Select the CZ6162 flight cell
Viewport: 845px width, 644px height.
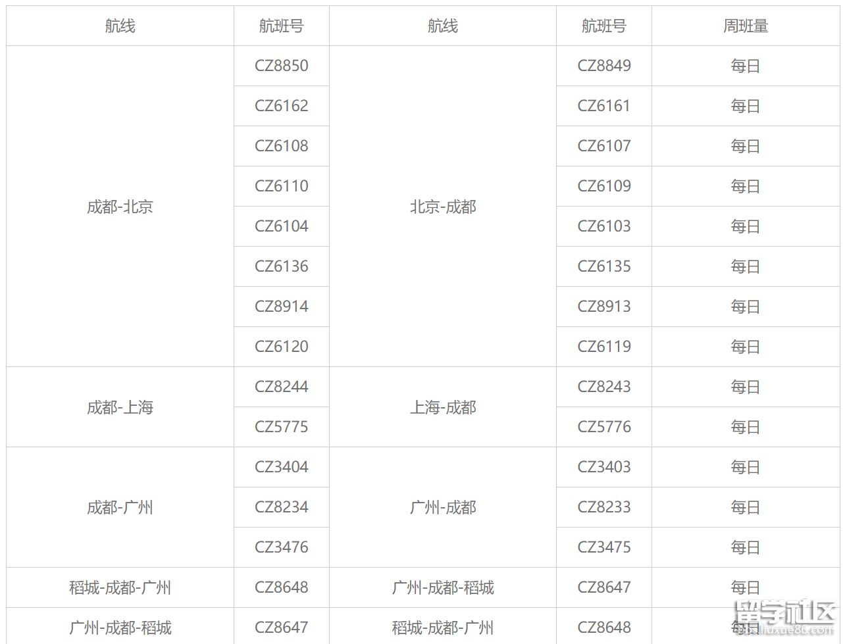click(x=281, y=106)
